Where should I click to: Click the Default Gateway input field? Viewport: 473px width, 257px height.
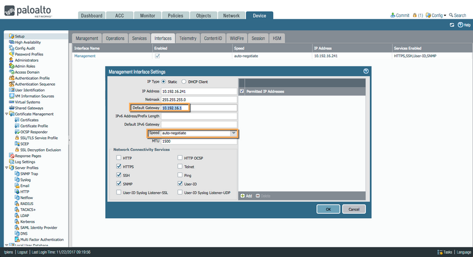(199, 108)
